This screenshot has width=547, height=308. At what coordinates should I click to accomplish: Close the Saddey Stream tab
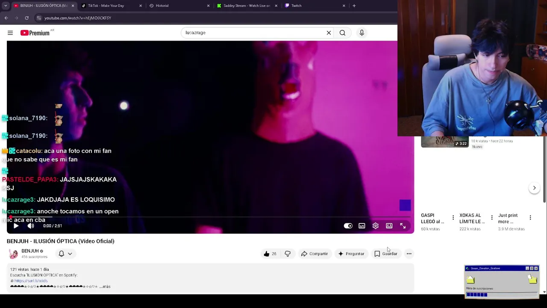(x=276, y=6)
